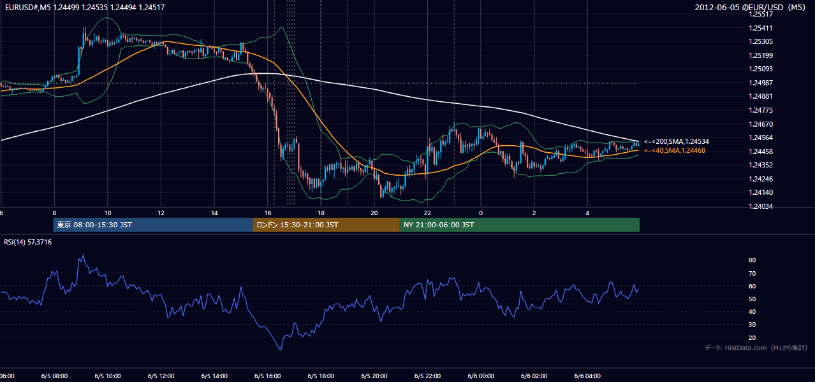Click price axis value 1.24140
This screenshot has width=815, height=382.
point(761,192)
